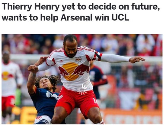Image resolution: width=166 pixels, height=126 pixels.
Task: Click the word Arsenal in the headline
Action: click(x=77, y=17)
